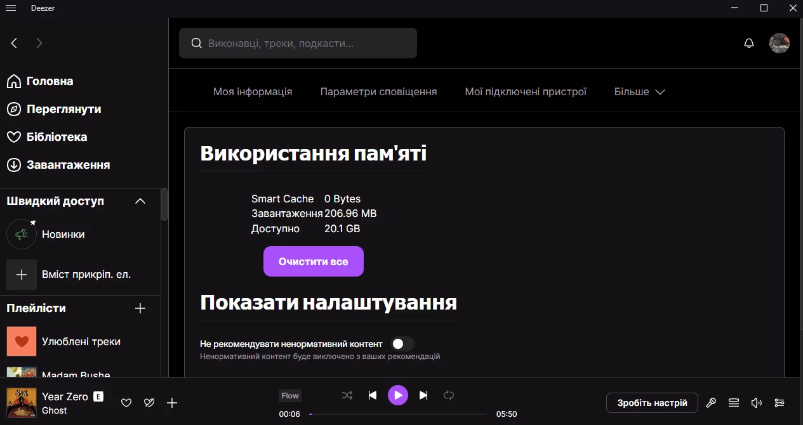Click the 'Зробіть настрій' button
Image resolution: width=803 pixels, height=425 pixels.
[x=652, y=403]
